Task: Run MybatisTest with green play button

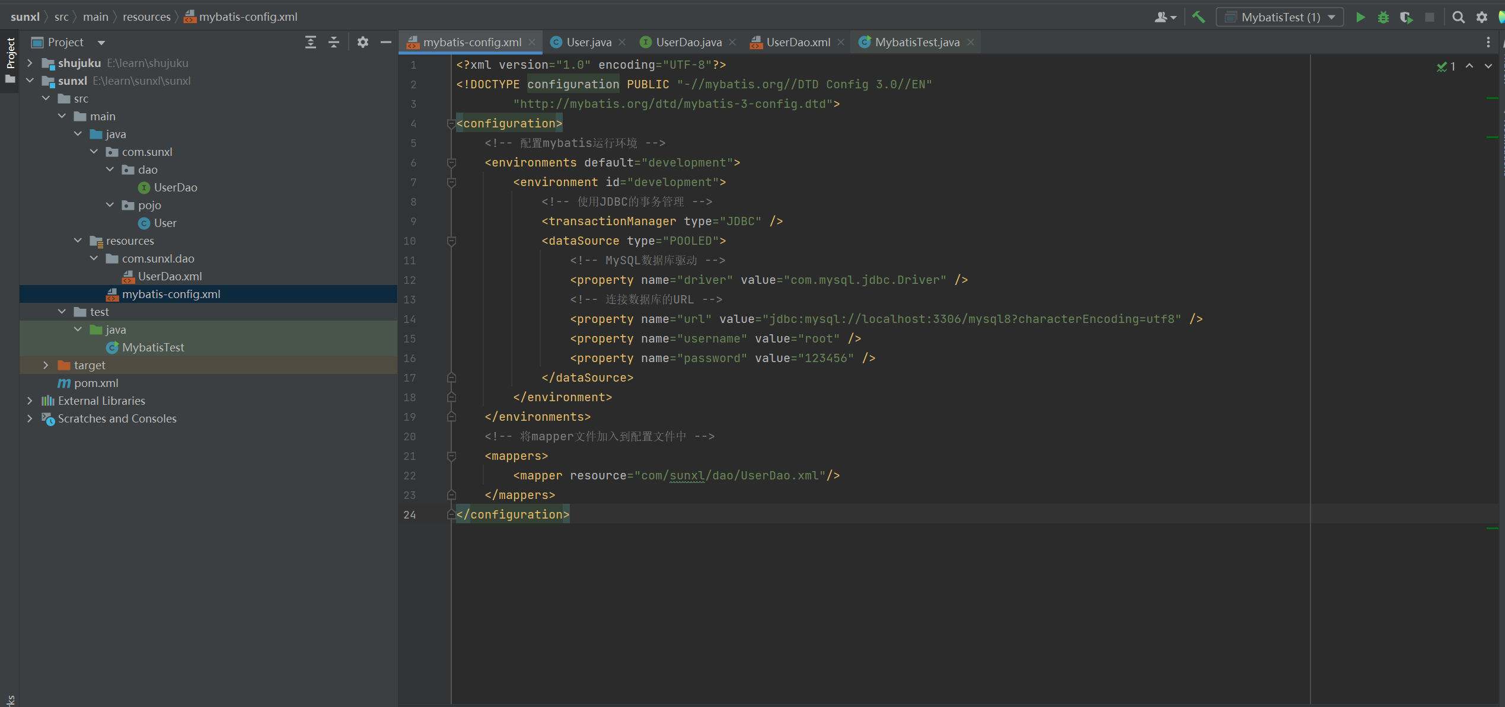Action: tap(1360, 17)
